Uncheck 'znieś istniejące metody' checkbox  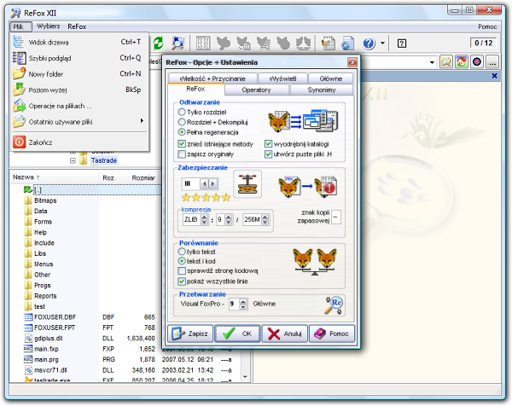tap(181, 143)
